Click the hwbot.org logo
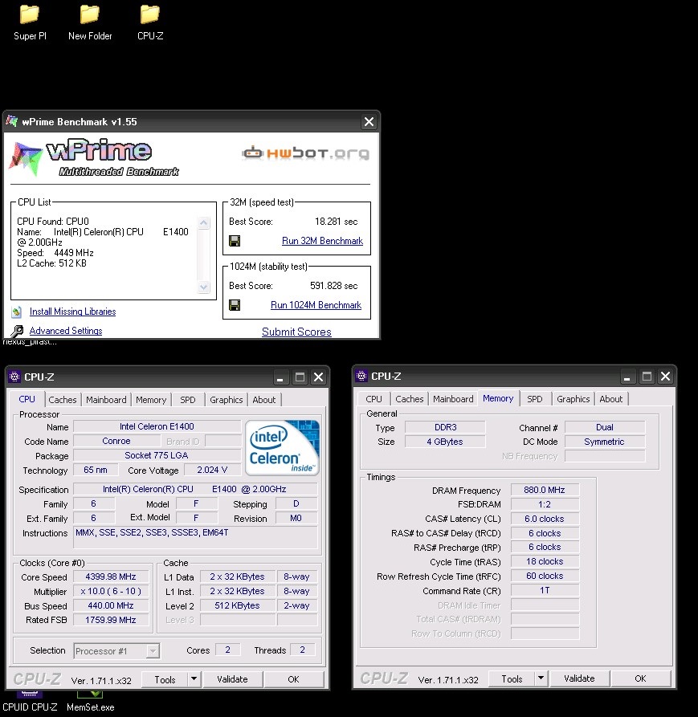The height and width of the screenshot is (717, 698). [305, 153]
